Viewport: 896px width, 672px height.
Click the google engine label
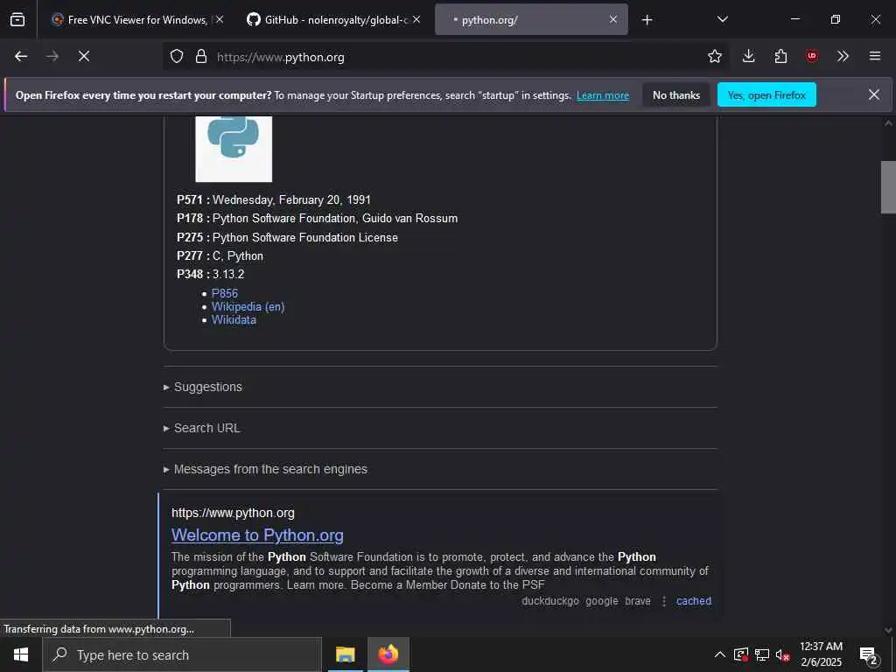(602, 601)
